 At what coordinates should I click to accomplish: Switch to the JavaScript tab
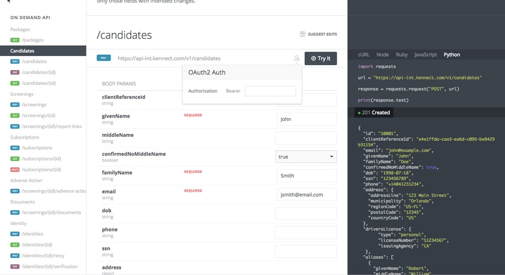425,54
